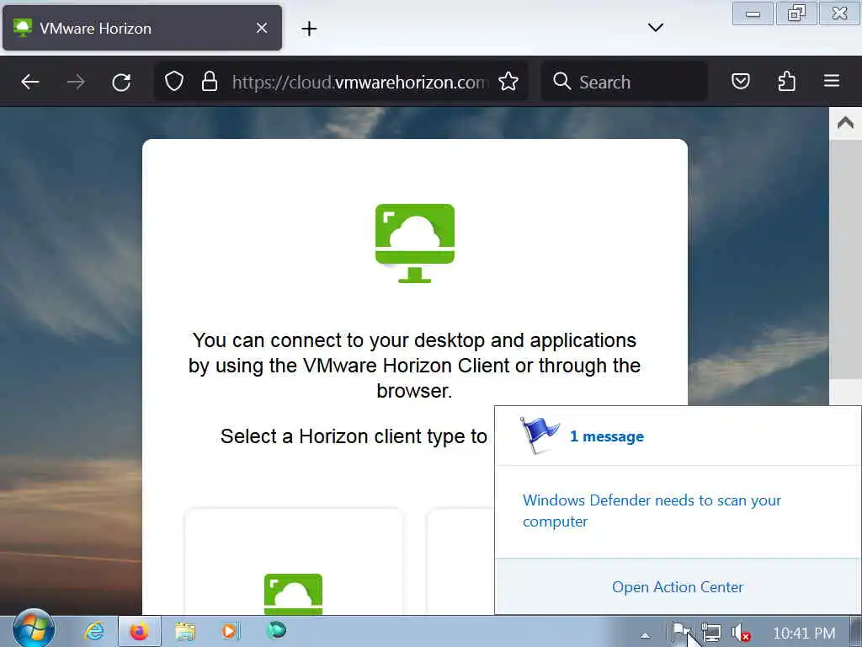Viewport: 862px width, 647px height.
Task: Click the muted volume tray icon
Action: (741, 633)
